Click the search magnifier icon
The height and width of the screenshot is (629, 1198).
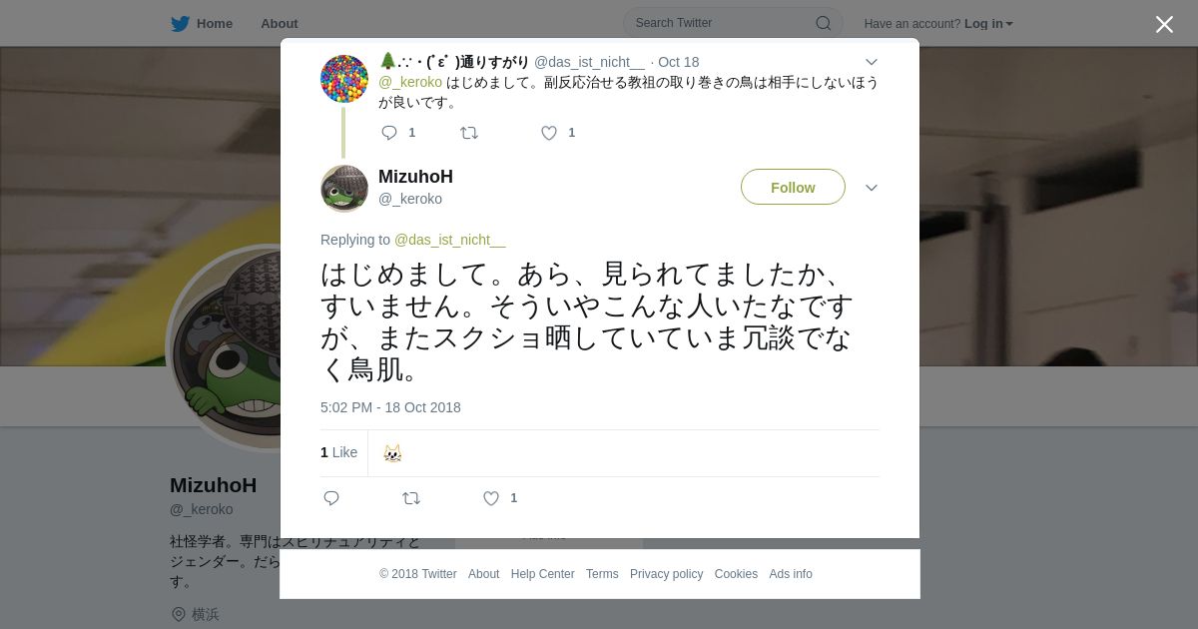pyautogui.click(x=824, y=23)
